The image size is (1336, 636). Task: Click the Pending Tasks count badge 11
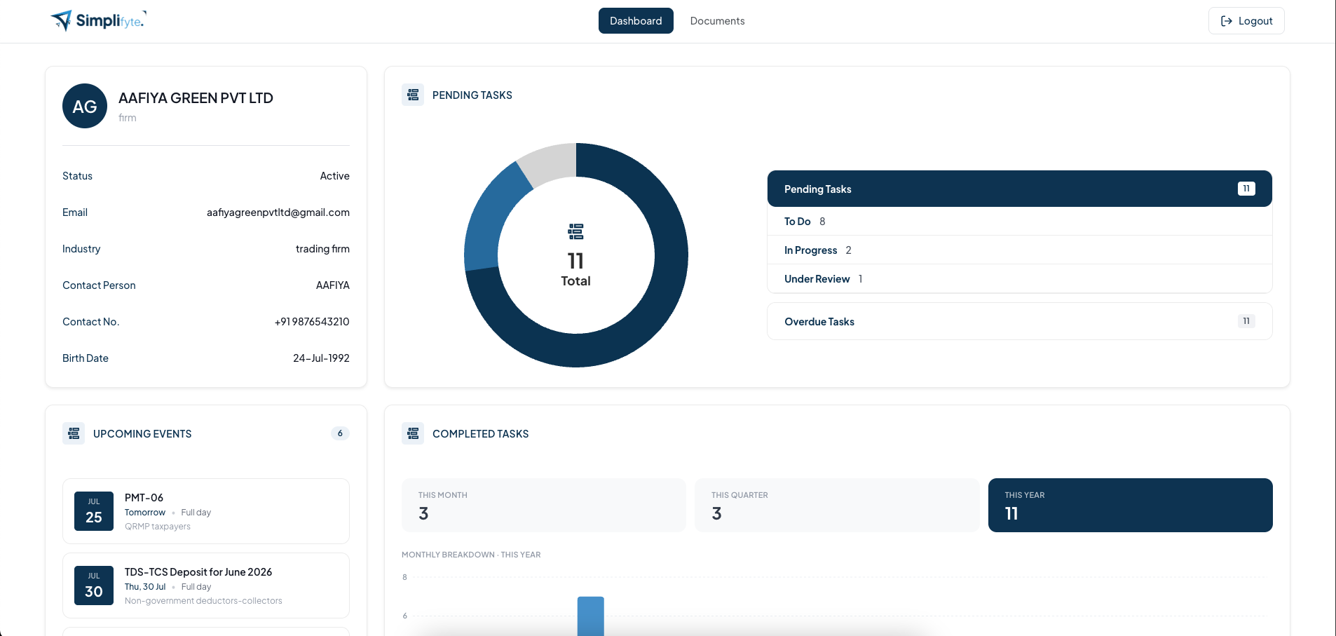pyautogui.click(x=1246, y=189)
